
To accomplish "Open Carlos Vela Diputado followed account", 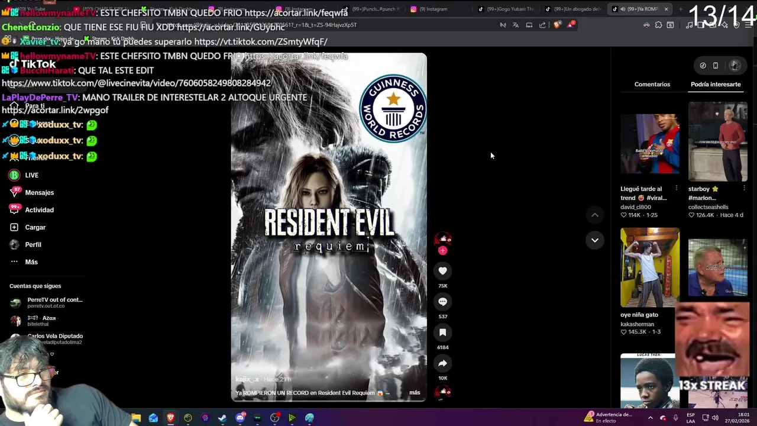I will 47,338.
